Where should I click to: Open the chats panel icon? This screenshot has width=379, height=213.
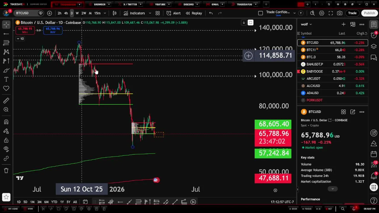click(374, 57)
